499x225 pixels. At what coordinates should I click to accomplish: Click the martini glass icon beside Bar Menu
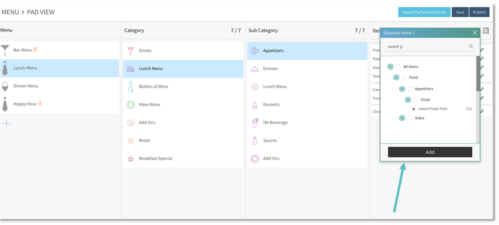[5, 50]
